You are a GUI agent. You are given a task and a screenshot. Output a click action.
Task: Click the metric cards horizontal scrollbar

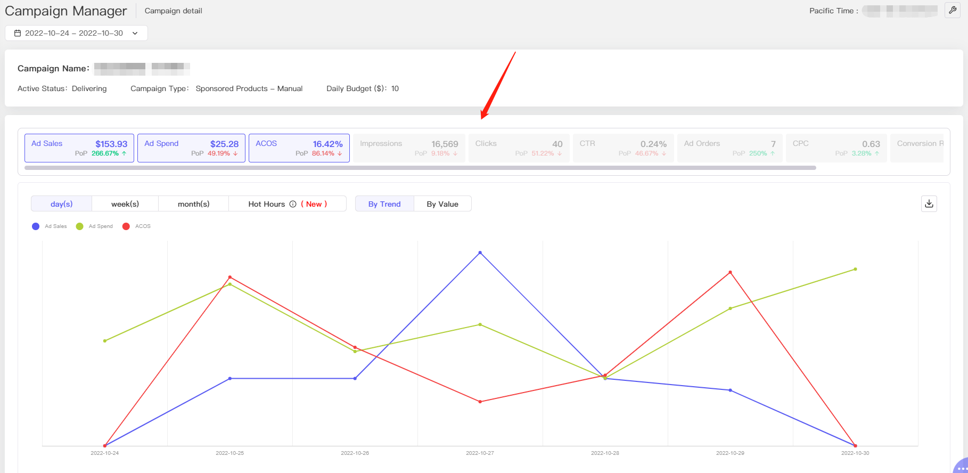point(420,168)
